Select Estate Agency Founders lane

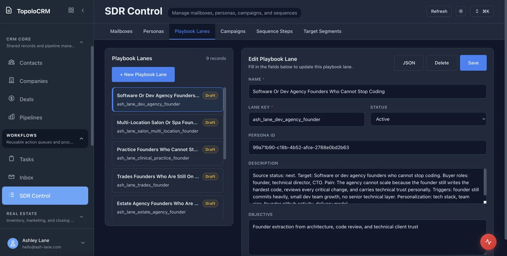pos(167,207)
